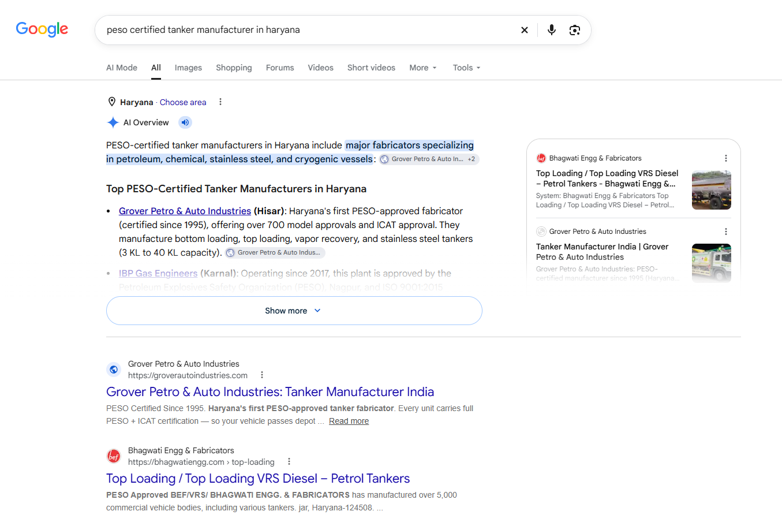This screenshot has width=782, height=526.
Task: Open three-dot menu on Bhagwati Engg source card
Action: [x=726, y=158]
